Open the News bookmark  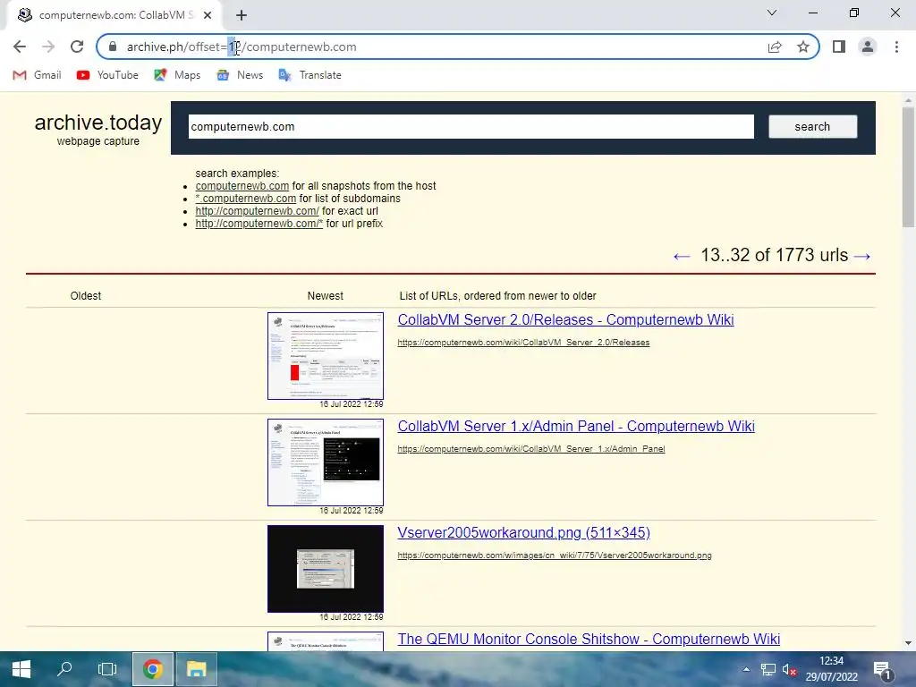click(240, 75)
